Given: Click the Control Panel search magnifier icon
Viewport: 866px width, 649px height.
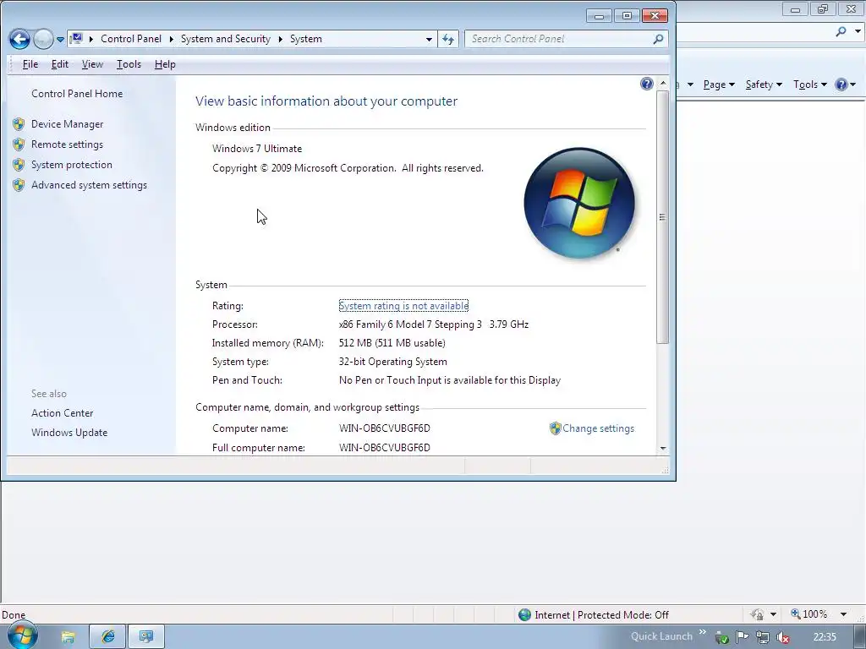Looking at the screenshot, I should (x=658, y=39).
